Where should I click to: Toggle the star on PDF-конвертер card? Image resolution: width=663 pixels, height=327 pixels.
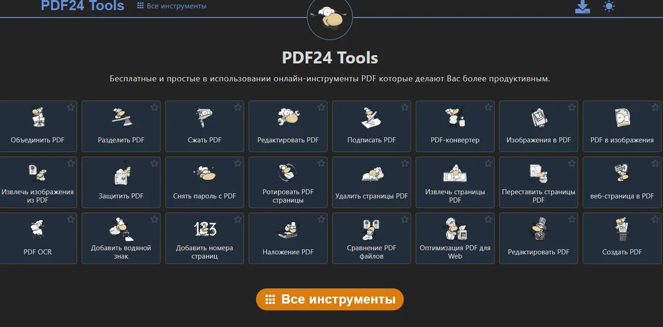point(488,107)
